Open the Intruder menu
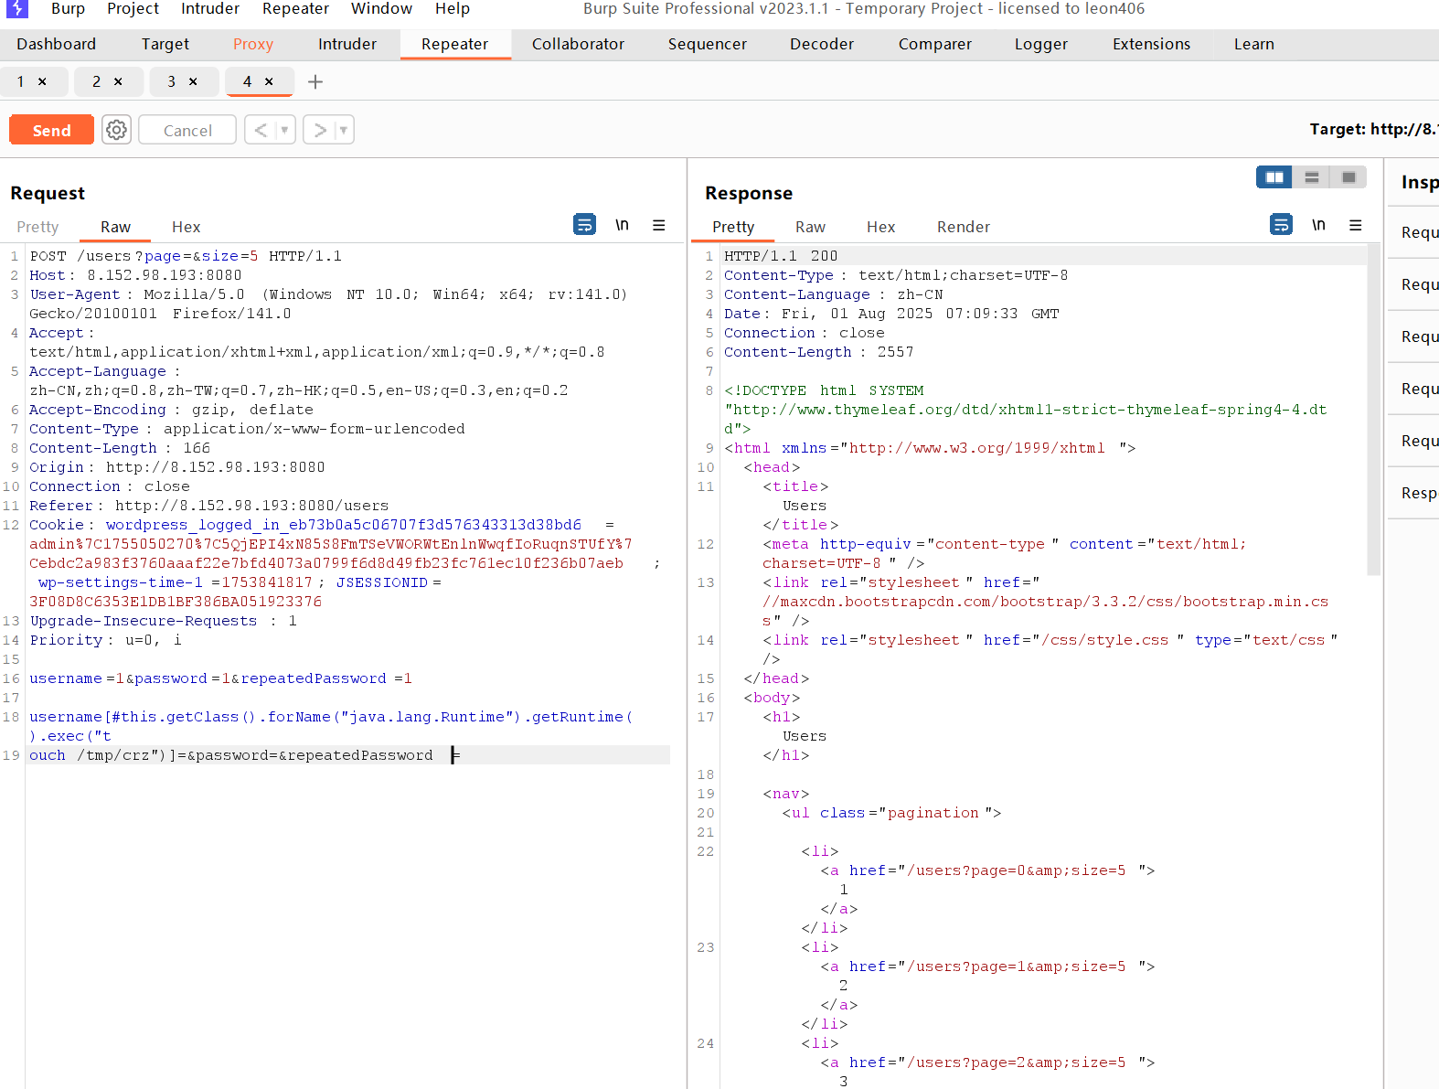This screenshot has height=1089, width=1439. [210, 9]
